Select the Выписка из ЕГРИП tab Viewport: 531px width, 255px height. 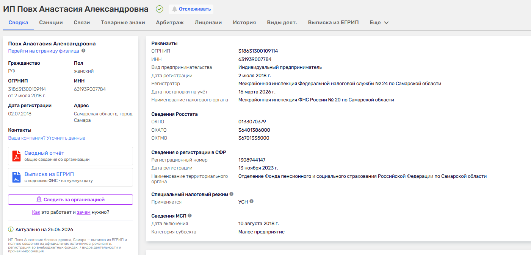pyautogui.click(x=333, y=22)
